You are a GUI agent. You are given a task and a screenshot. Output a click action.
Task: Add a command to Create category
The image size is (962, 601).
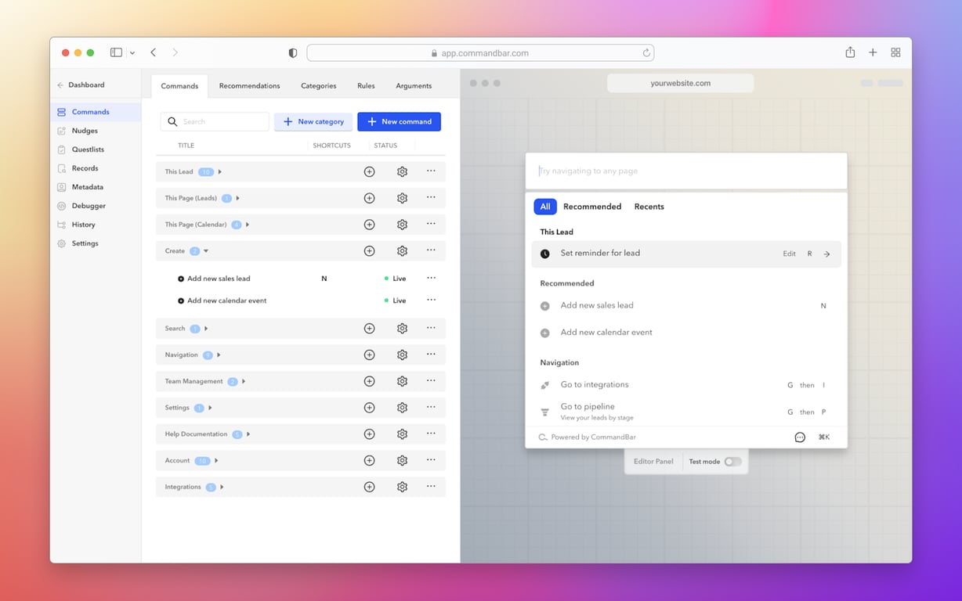pos(370,251)
